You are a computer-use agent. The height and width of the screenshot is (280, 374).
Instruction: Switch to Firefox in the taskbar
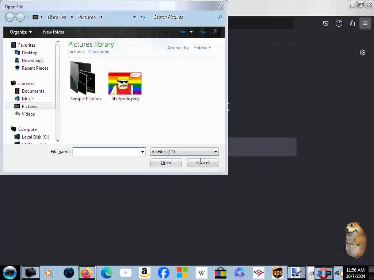pyautogui.click(x=87, y=273)
